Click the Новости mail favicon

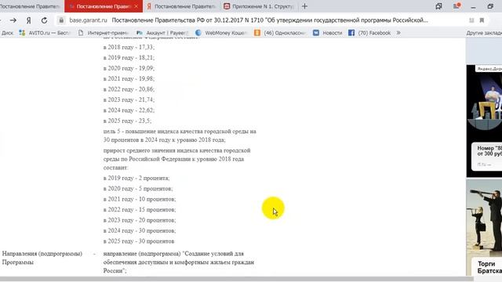click(x=316, y=33)
